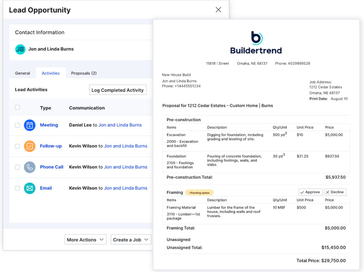This screenshot has height=272, width=364.
Task: Click the Contact Information heading
Action: pos(40,32)
